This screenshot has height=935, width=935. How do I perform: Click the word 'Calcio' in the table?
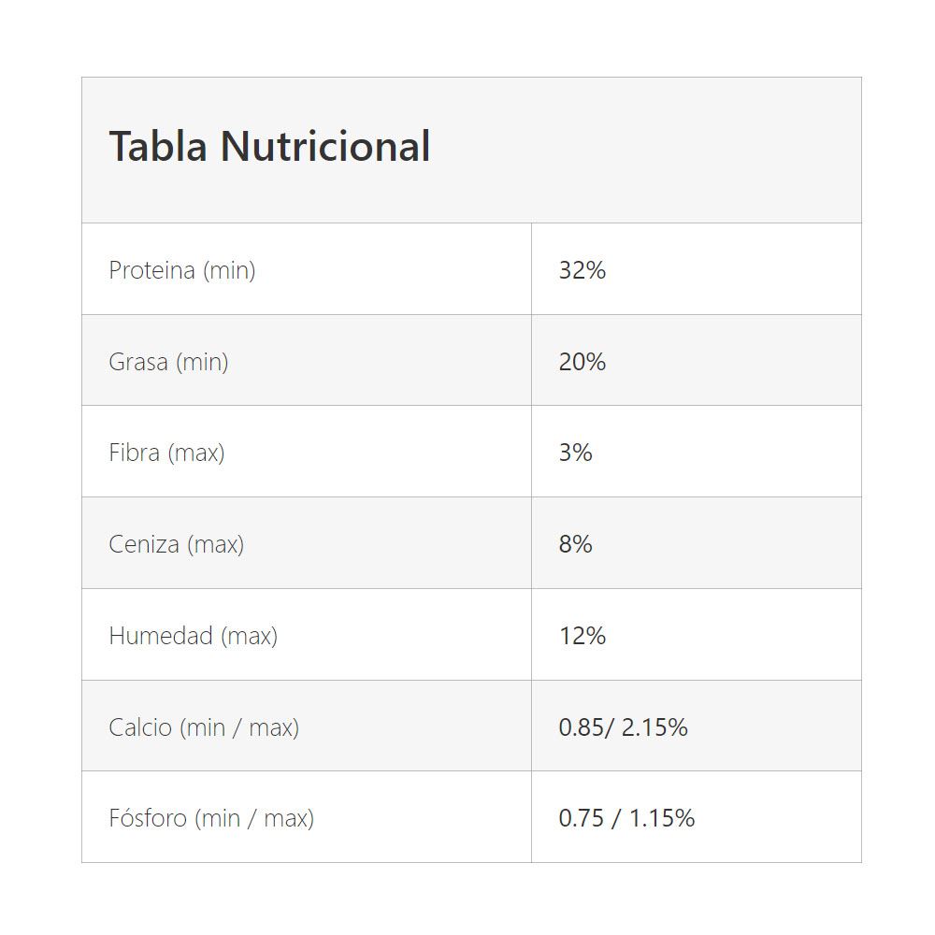(140, 727)
